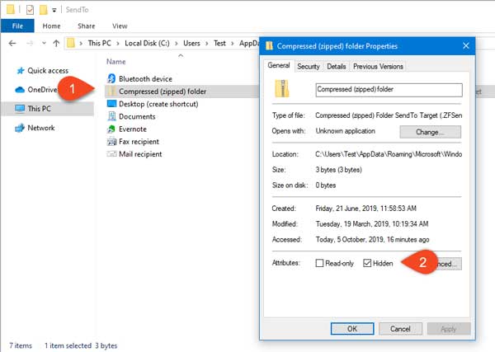Click the Desktop (create shortcut) icon
The image size is (495, 352).
tap(111, 104)
